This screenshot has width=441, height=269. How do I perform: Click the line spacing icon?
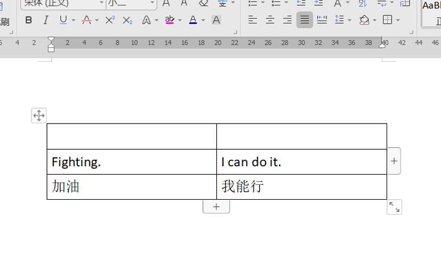[339, 20]
